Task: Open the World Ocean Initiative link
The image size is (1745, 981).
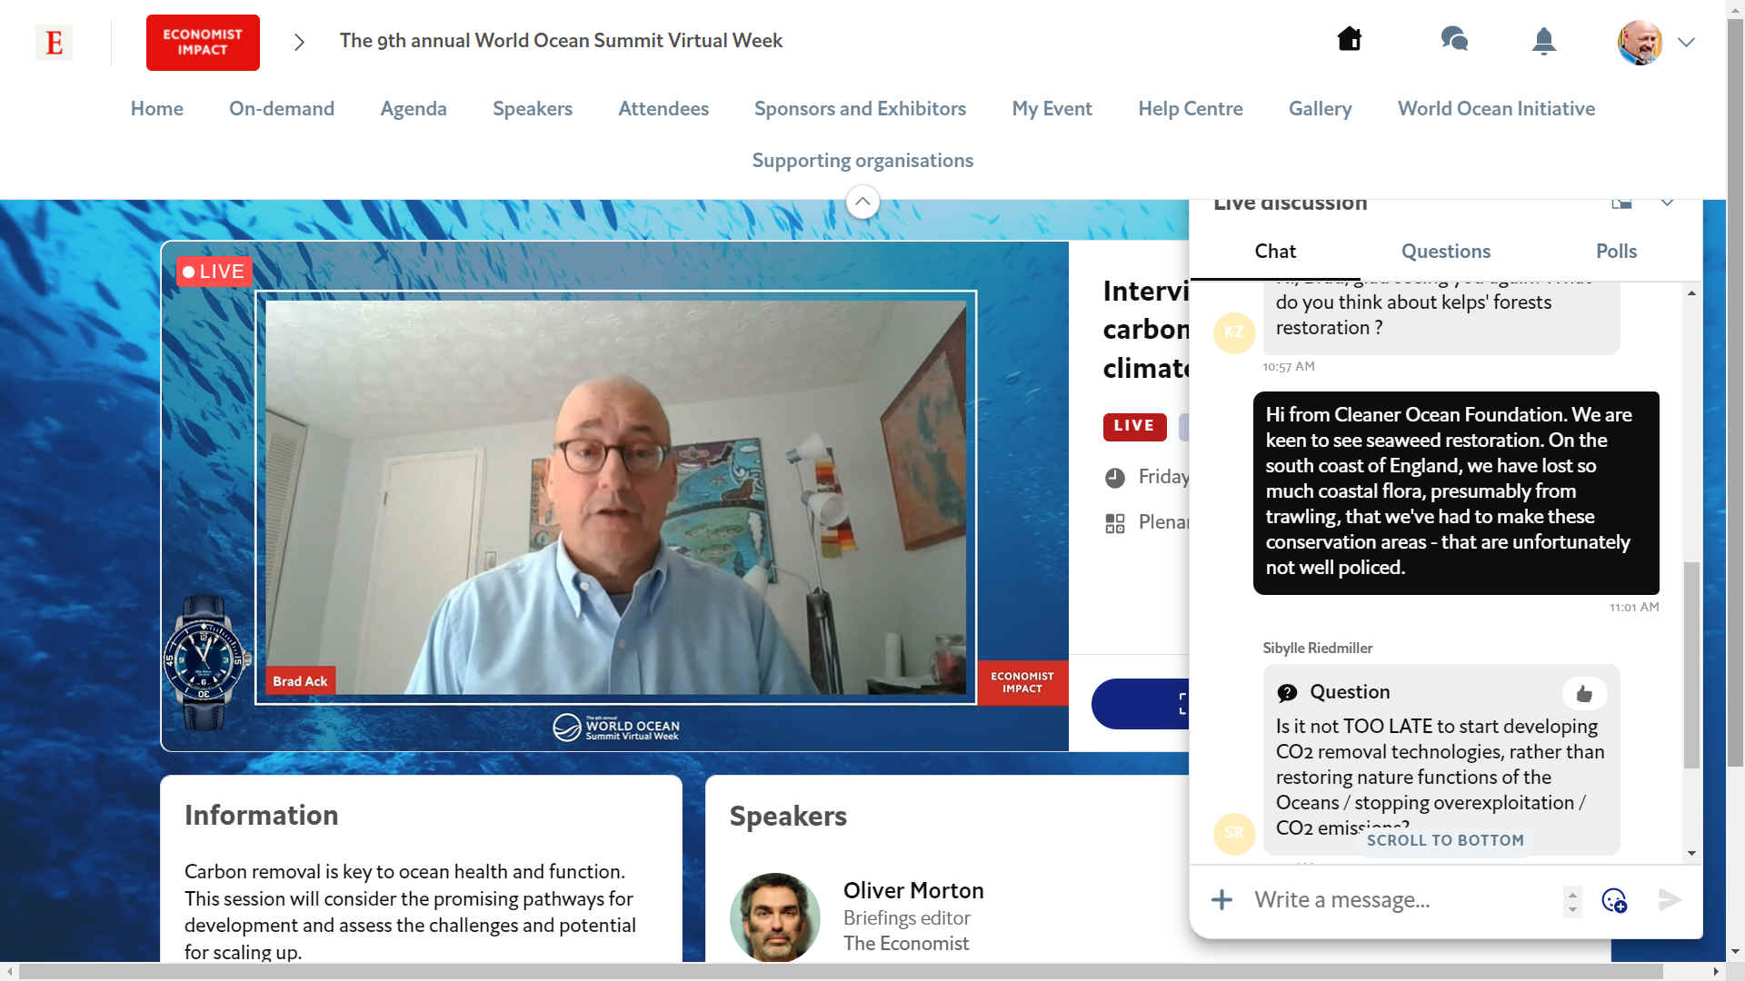Action: 1496,109
